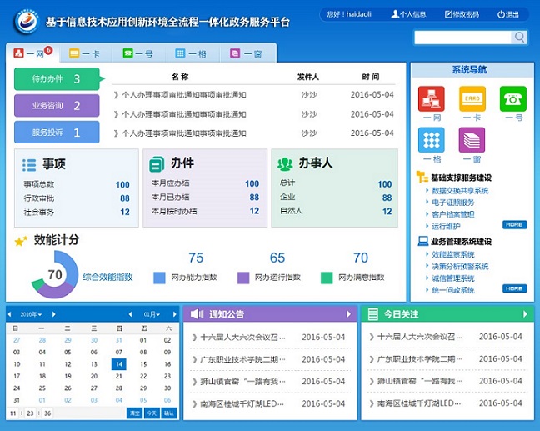Open the red 一网 navigation icon

pyautogui.click(x=431, y=99)
